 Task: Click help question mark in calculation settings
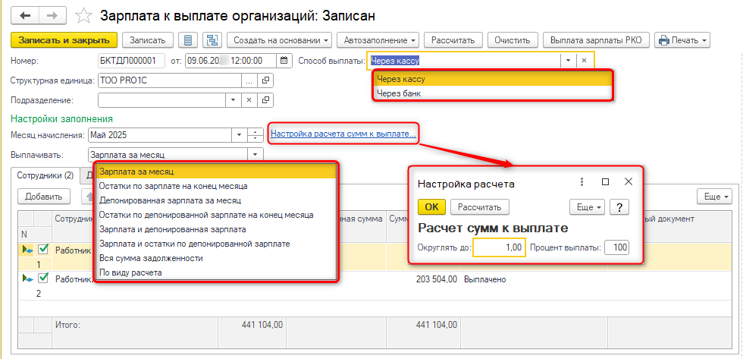click(619, 207)
